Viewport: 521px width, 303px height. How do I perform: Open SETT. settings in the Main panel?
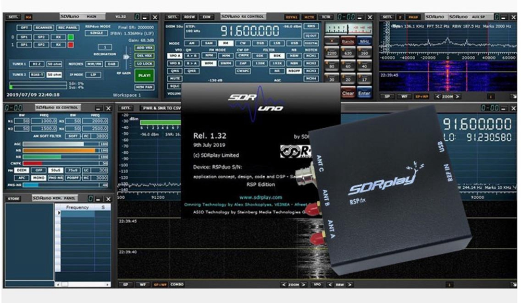pos(14,17)
